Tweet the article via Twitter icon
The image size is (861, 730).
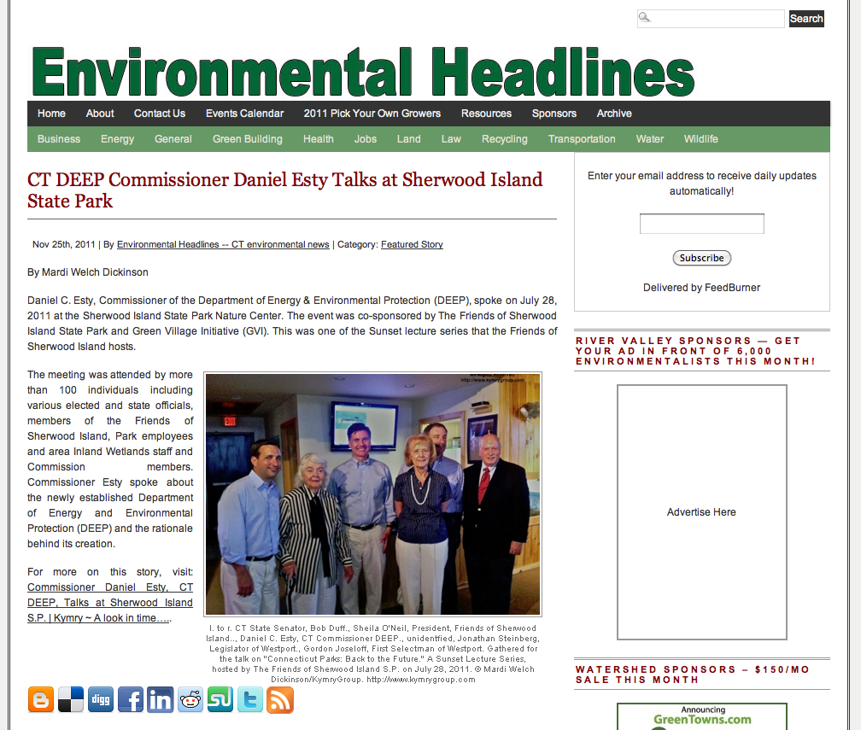(x=250, y=700)
